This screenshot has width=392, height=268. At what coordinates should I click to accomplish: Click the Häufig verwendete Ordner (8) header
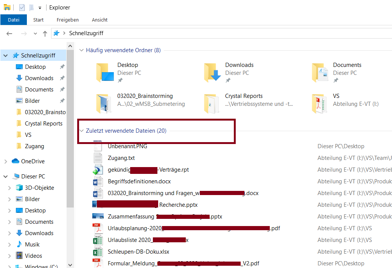coord(123,50)
